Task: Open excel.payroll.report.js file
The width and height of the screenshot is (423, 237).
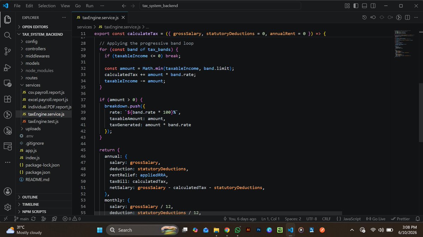Action: [x=48, y=100]
